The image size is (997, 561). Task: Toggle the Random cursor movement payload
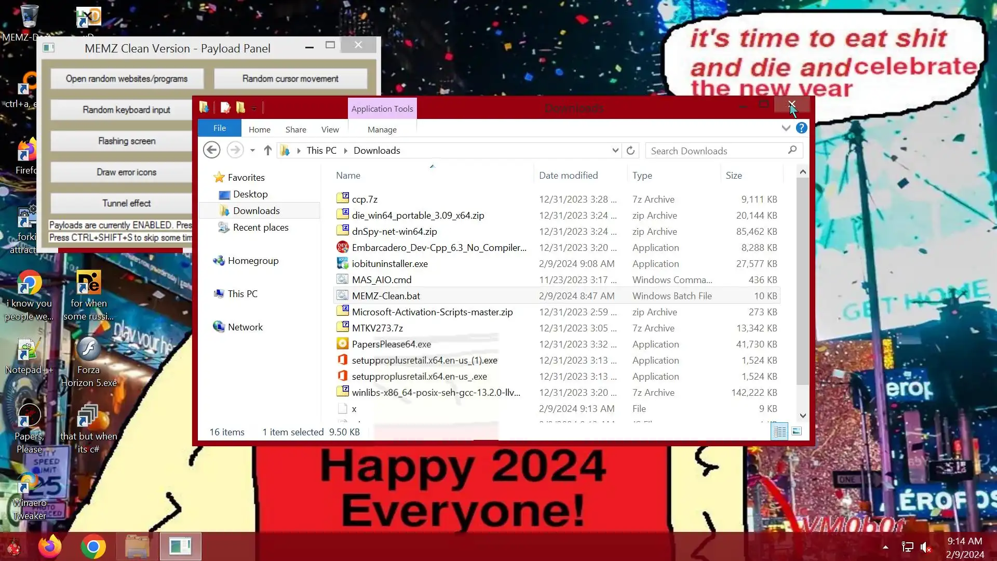pyautogui.click(x=290, y=78)
